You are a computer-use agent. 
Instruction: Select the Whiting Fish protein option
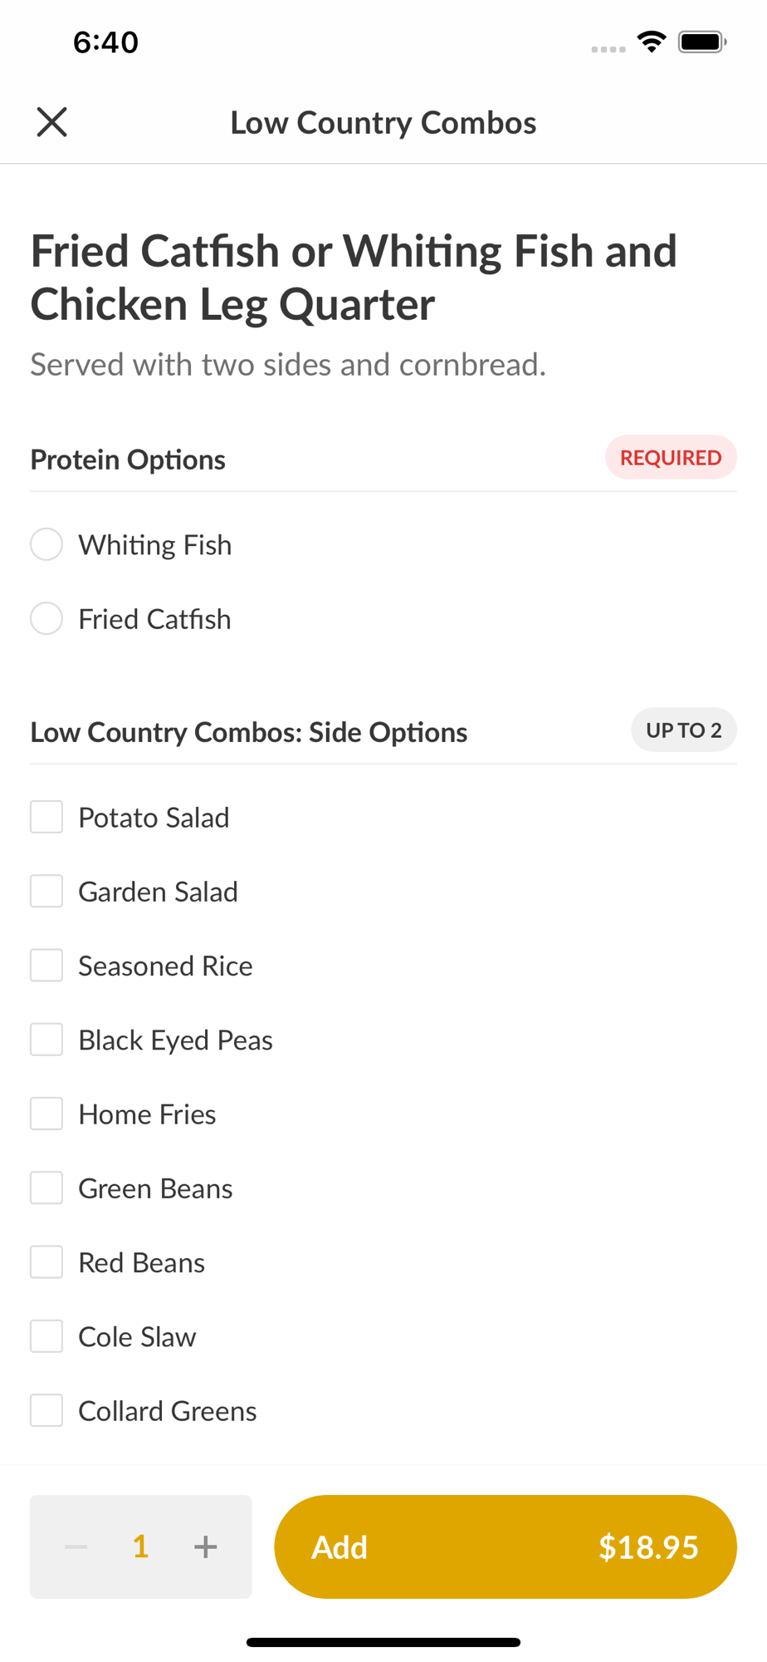46,545
